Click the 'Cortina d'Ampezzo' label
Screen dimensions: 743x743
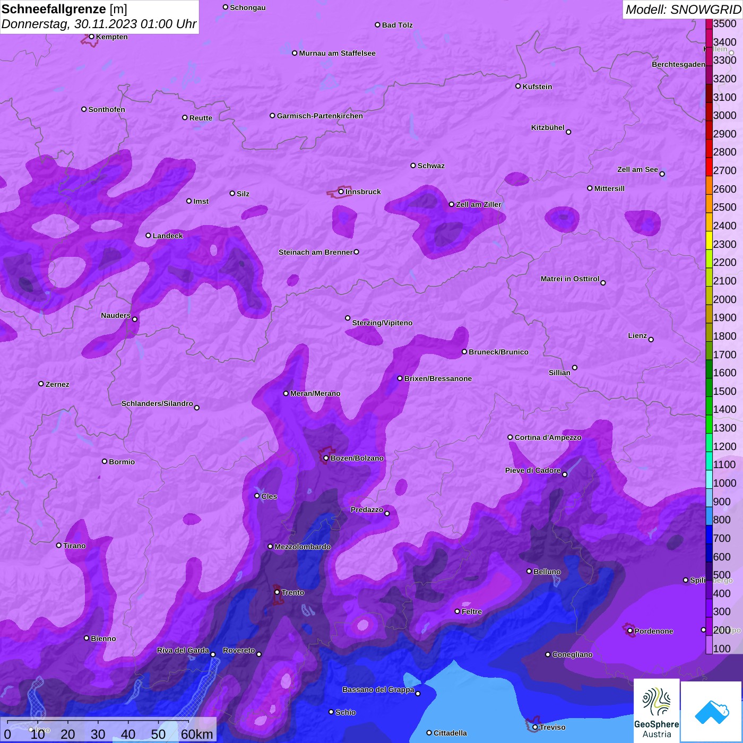tap(548, 438)
